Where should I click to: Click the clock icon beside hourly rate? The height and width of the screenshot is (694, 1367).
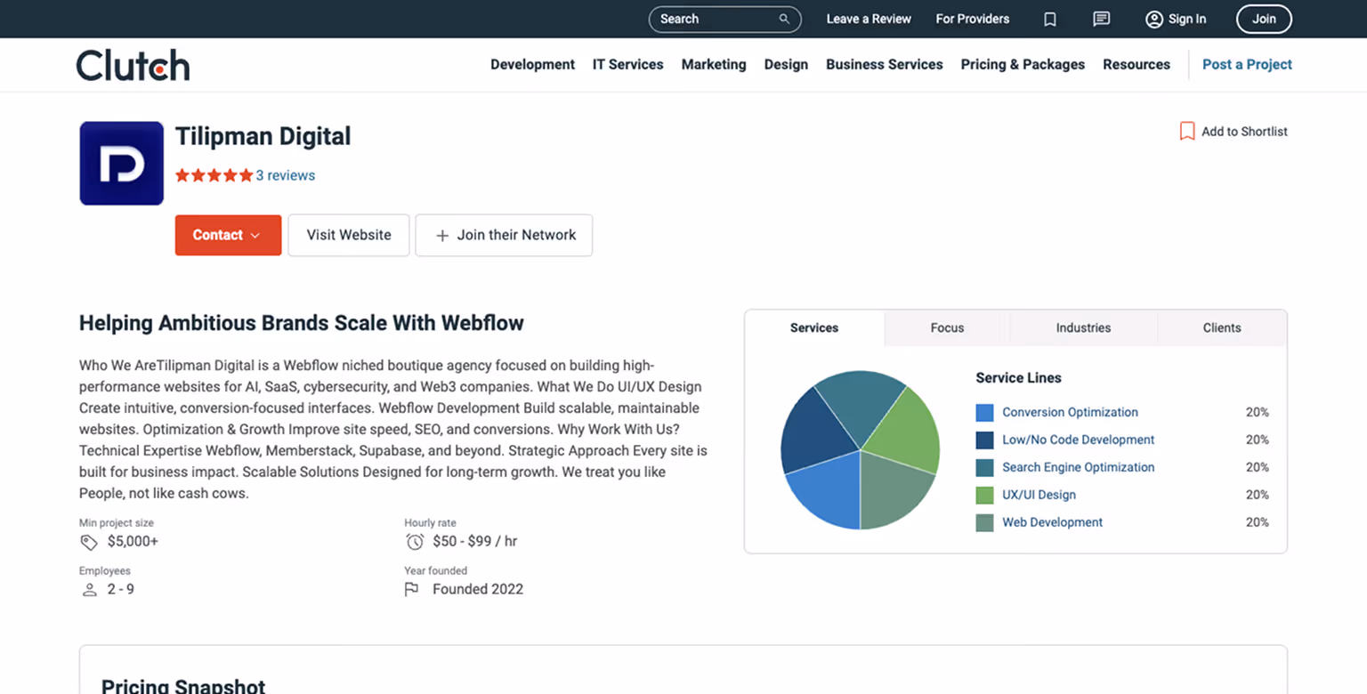click(415, 542)
